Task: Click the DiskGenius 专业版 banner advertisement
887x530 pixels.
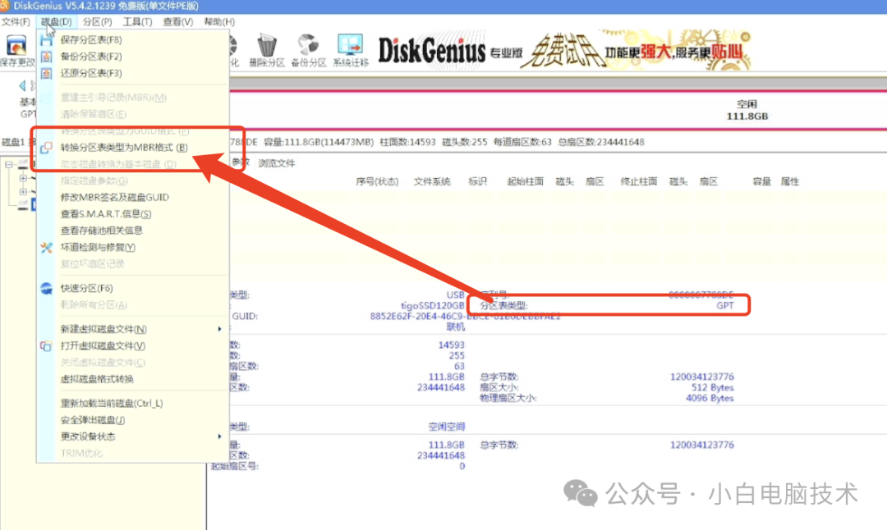Action: click(x=564, y=51)
